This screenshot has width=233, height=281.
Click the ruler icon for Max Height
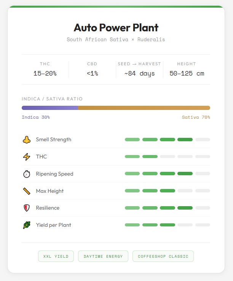pos(26,191)
